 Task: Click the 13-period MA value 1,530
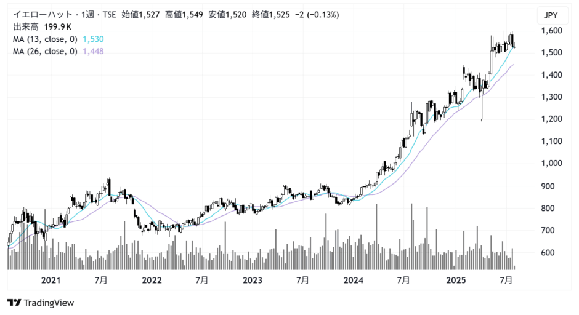coord(92,39)
